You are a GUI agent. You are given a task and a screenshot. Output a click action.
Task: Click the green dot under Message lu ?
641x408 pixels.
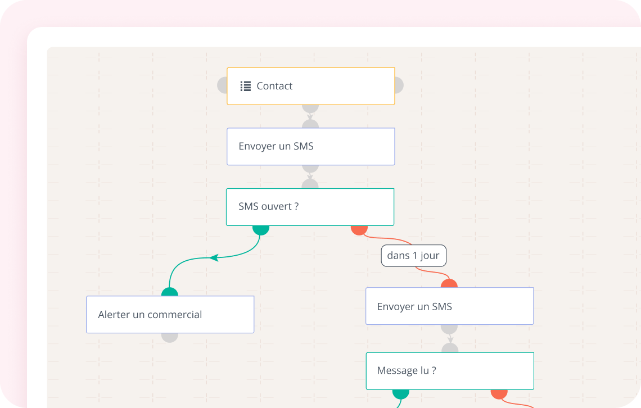point(401,393)
